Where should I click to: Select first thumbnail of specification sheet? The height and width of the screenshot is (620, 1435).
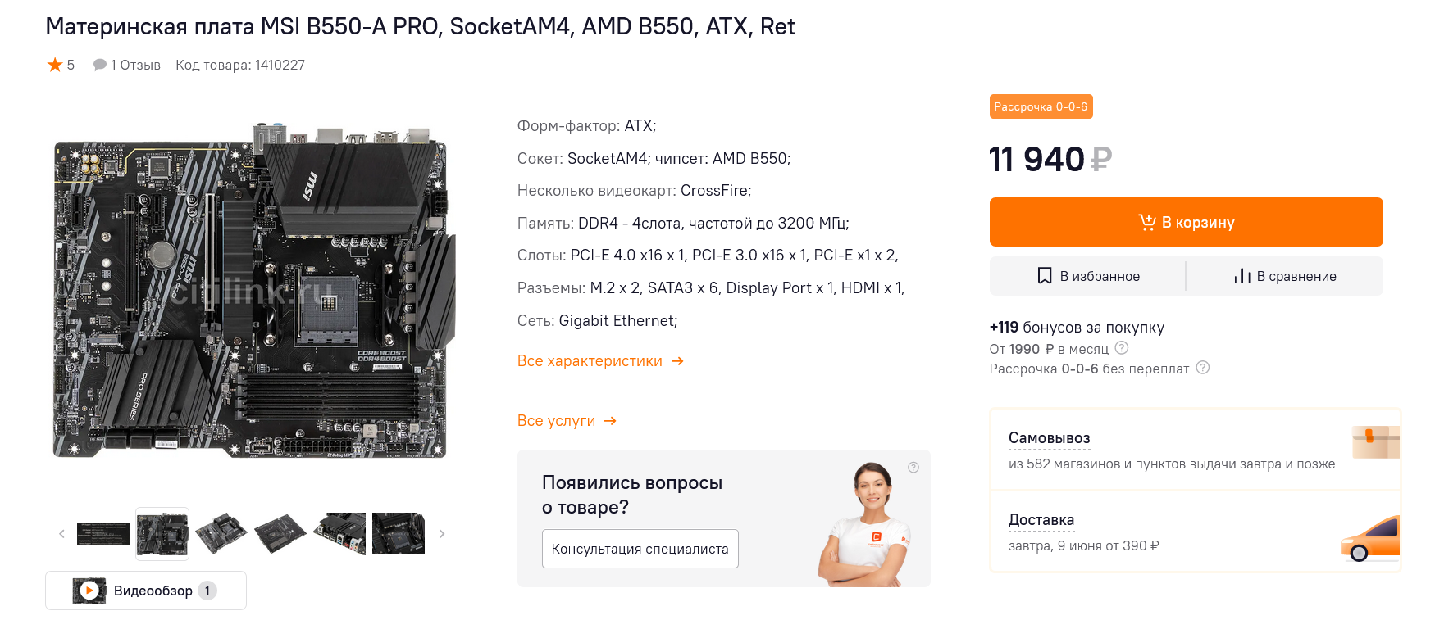click(103, 534)
